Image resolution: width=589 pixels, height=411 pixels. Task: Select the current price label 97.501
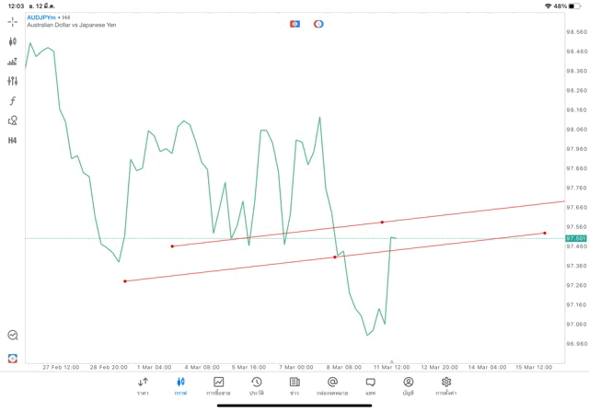pyautogui.click(x=576, y=238)
